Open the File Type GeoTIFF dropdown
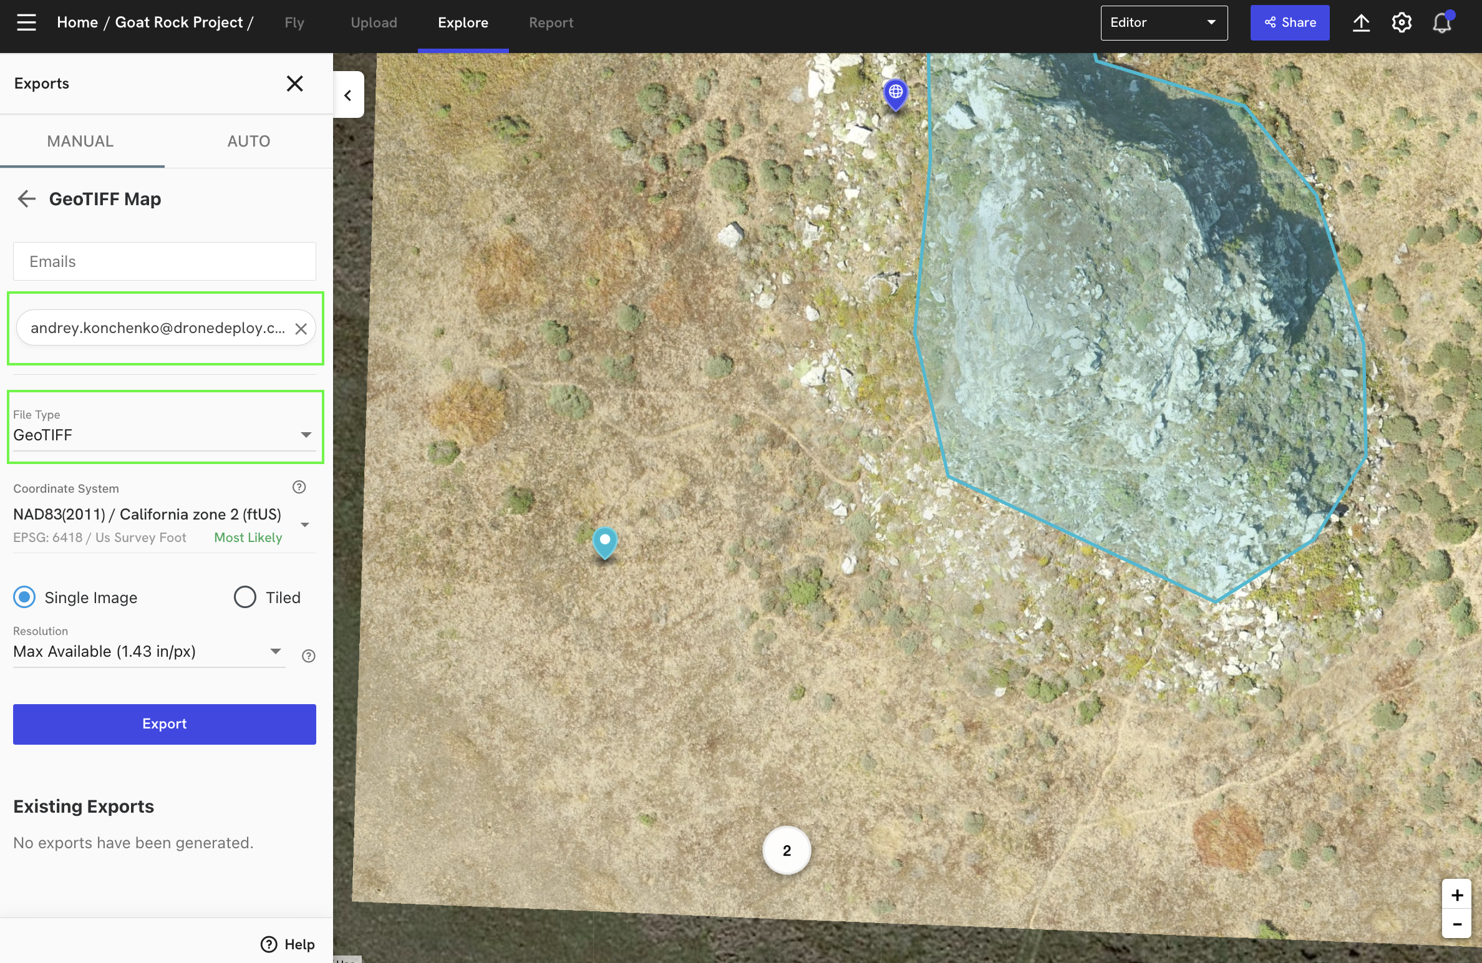1482x963 pixels. coord(164,434)
